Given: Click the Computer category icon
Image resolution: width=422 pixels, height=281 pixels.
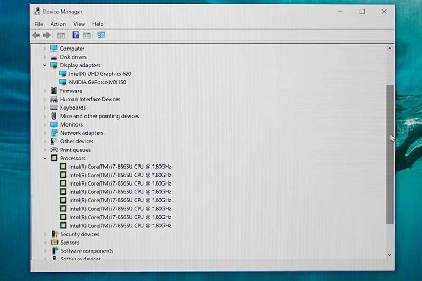Looking at the screenshot, I should [x=54, y=49].
